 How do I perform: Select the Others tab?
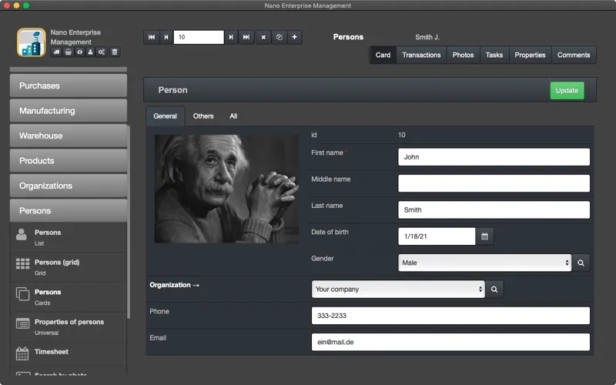pos(203,116)
